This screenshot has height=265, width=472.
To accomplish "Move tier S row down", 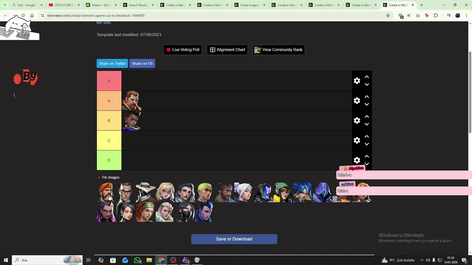I will 367,85.
